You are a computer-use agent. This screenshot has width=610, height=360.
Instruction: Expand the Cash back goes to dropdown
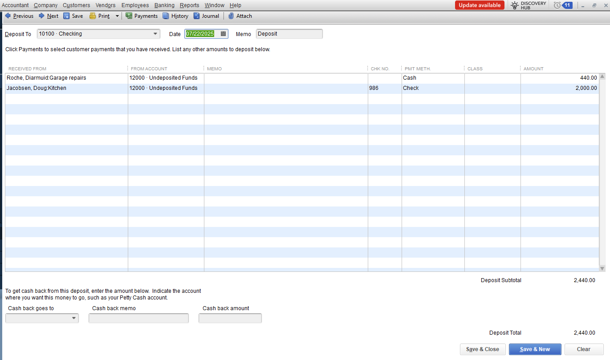[x=73, y=318]
